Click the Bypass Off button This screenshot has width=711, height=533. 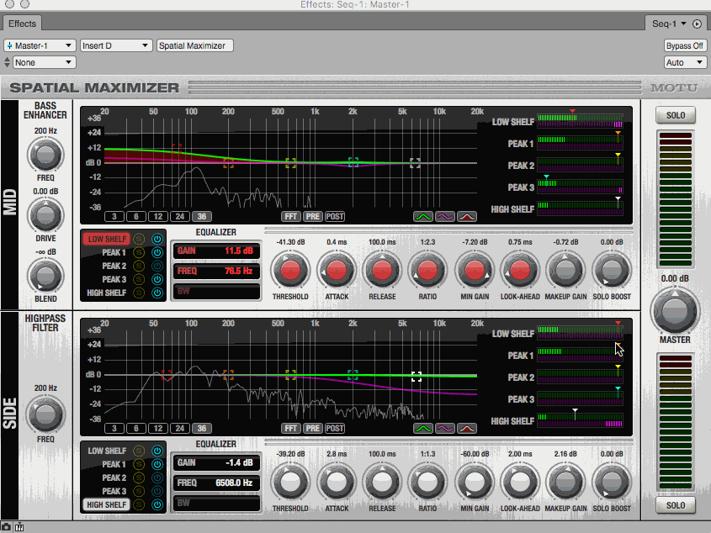pyautogui.click(x=685, y=45)
